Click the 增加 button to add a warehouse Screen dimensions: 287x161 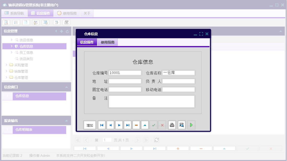(x=90, y=125)
